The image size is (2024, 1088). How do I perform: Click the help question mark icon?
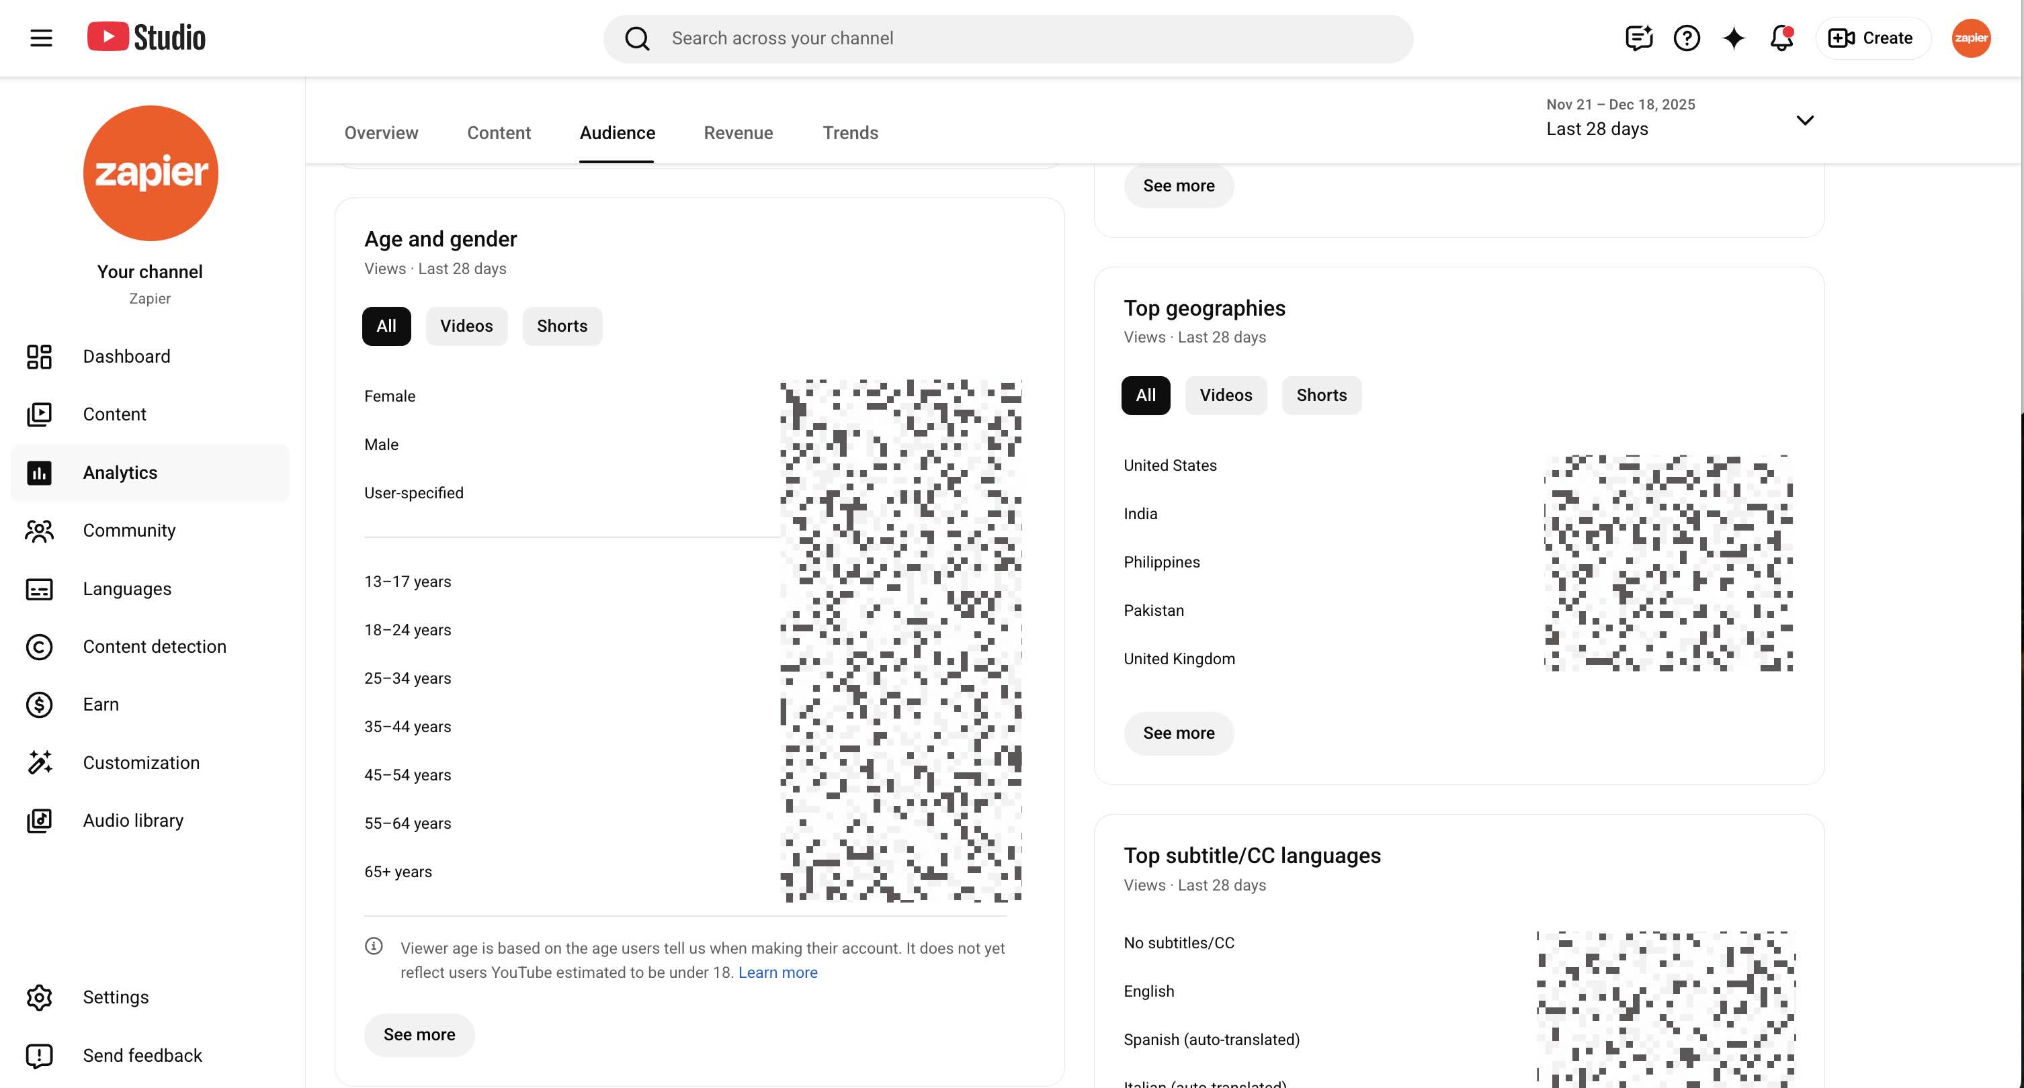click(x=1686, y=38)
